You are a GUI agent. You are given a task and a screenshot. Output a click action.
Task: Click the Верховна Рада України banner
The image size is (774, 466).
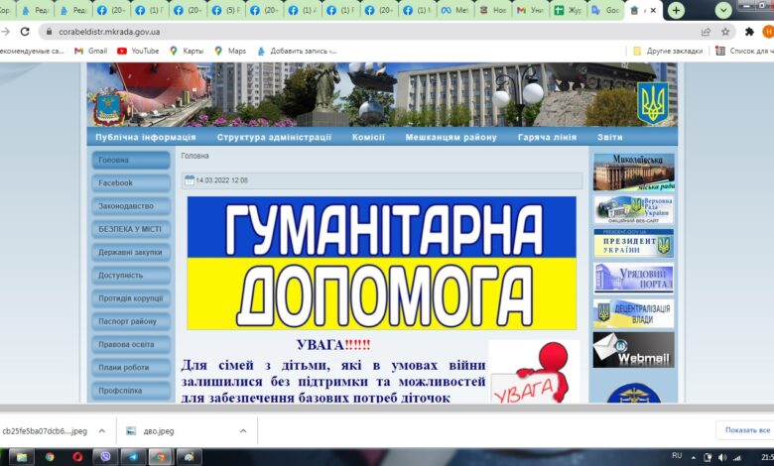pyautogui.click(x=634, y=209)
